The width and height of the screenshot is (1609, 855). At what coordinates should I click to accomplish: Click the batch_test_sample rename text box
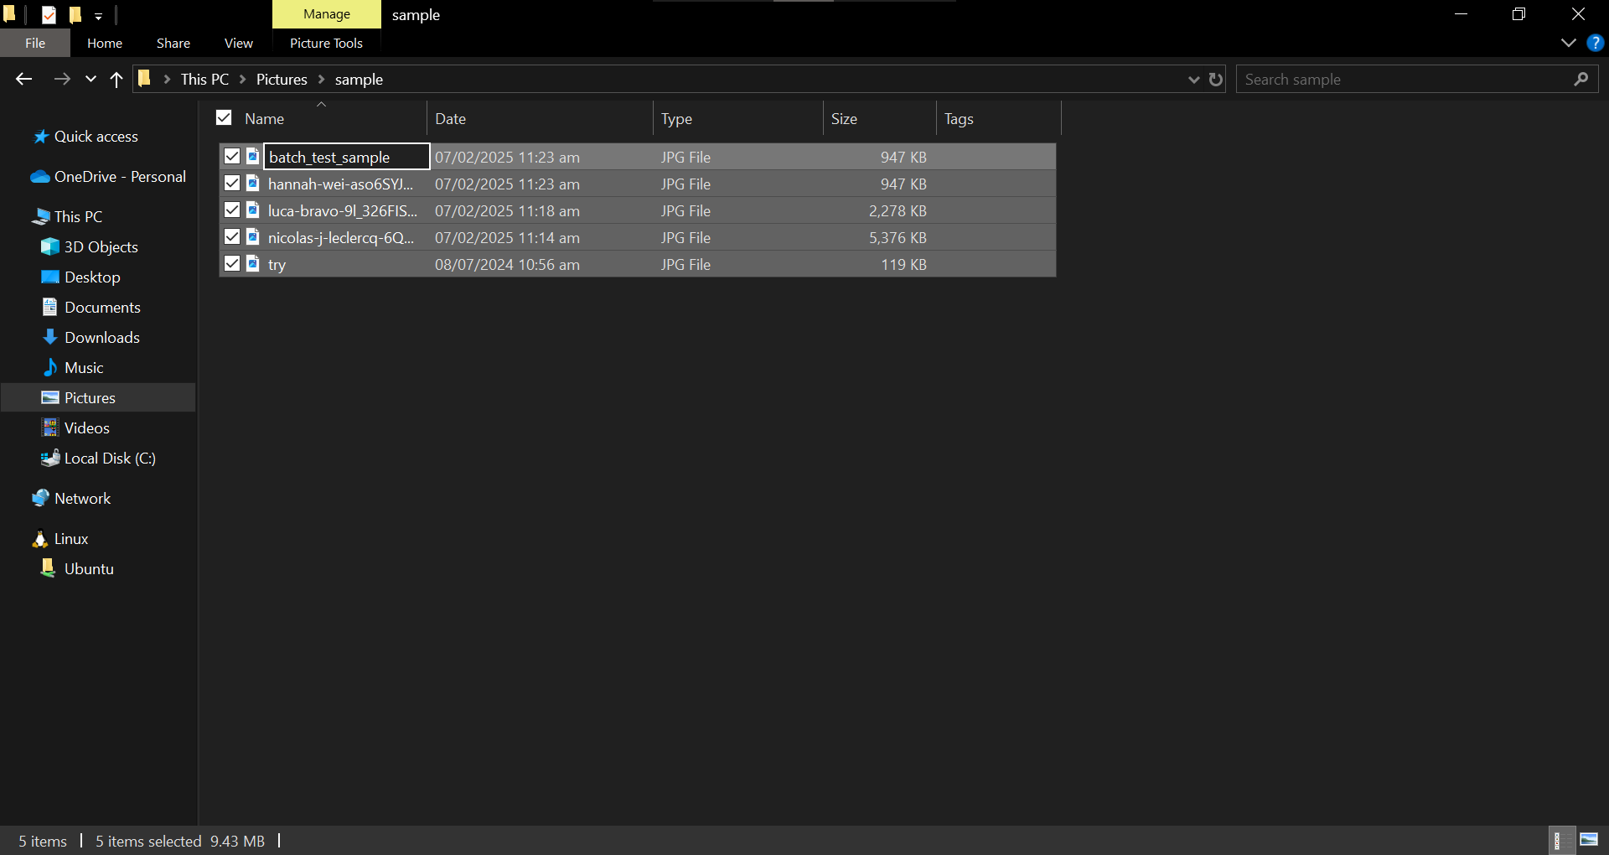[x=347, y=157]
